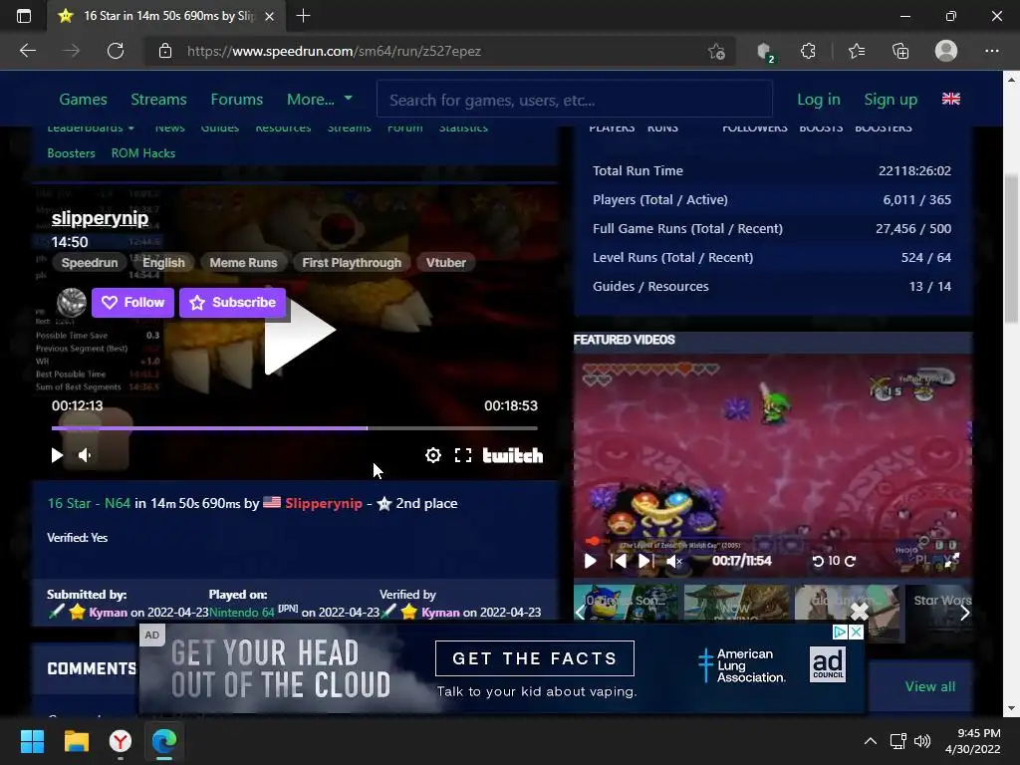Rewind featured video 10 seconds
Viewport: 1020px width, 765px height.
click(819, 561)
